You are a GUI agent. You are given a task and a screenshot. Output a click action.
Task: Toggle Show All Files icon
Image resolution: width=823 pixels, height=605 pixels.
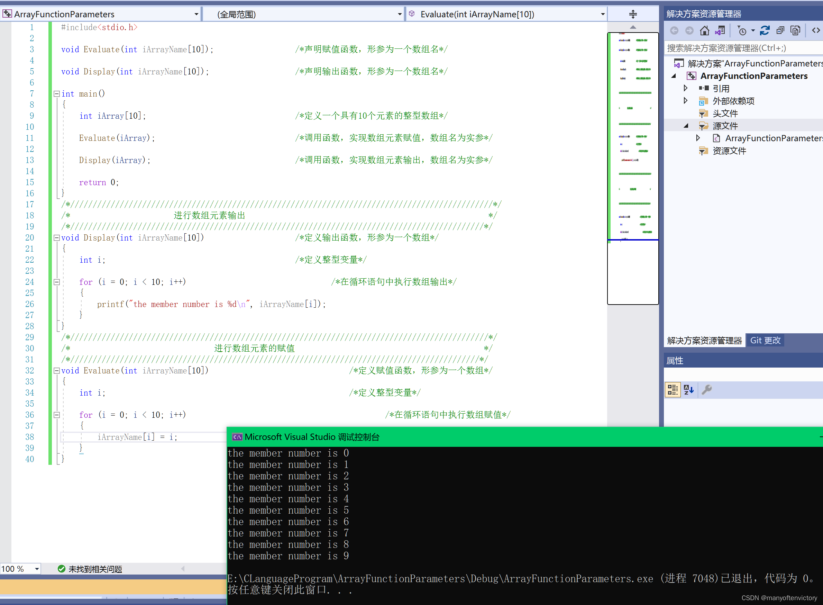(x=796, y=30)
